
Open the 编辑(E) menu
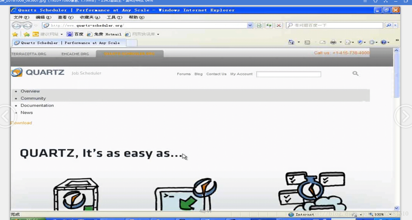tap(43, 18)
